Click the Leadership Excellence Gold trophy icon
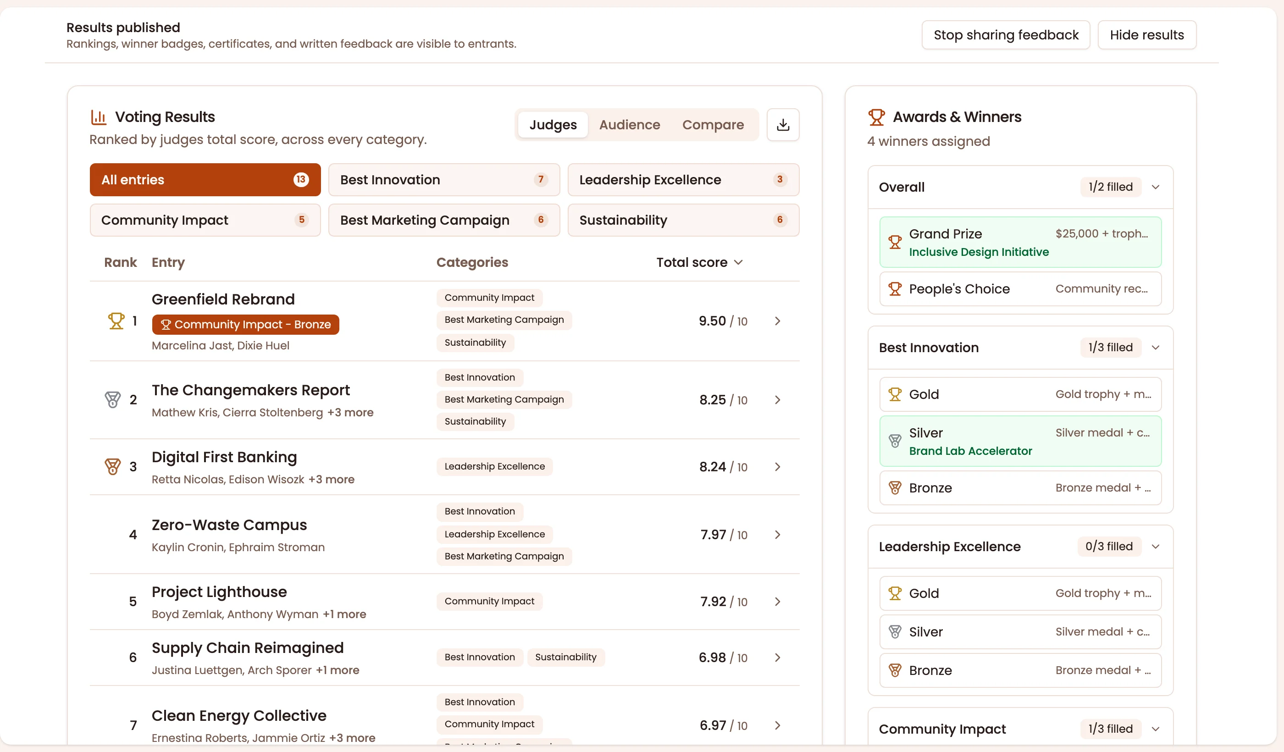The width and height of the screenshot is (1284, 752). (895, 593)
